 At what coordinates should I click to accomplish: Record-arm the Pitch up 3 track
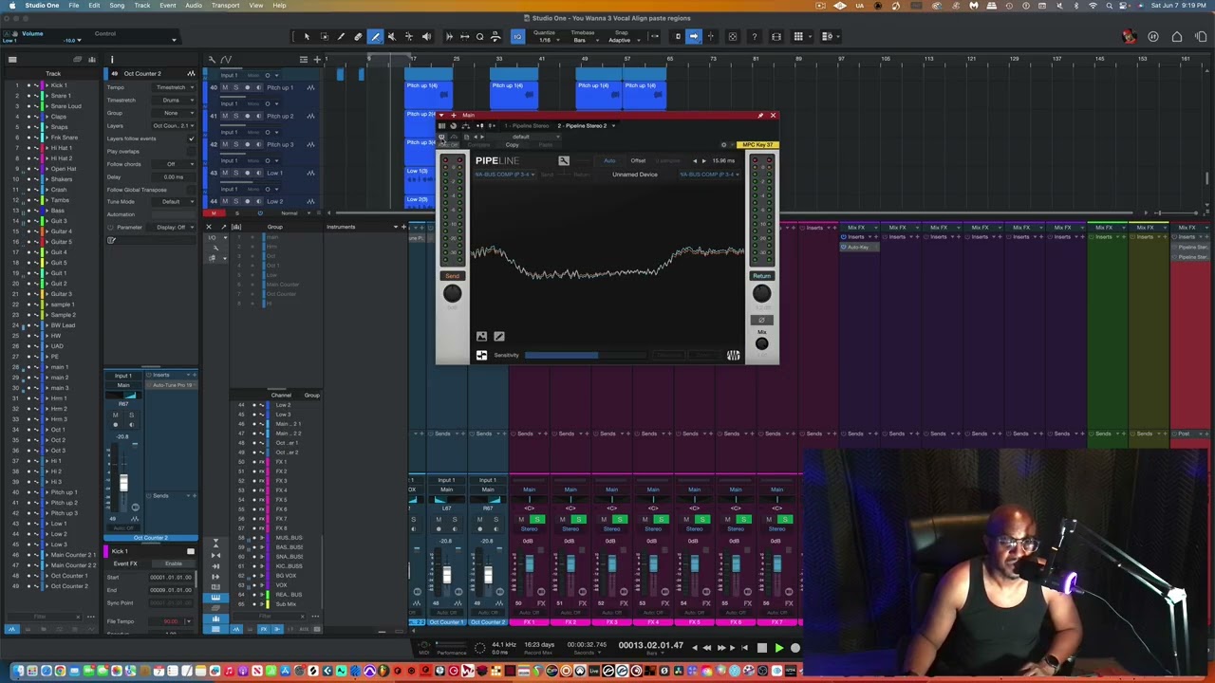point(247,145)
